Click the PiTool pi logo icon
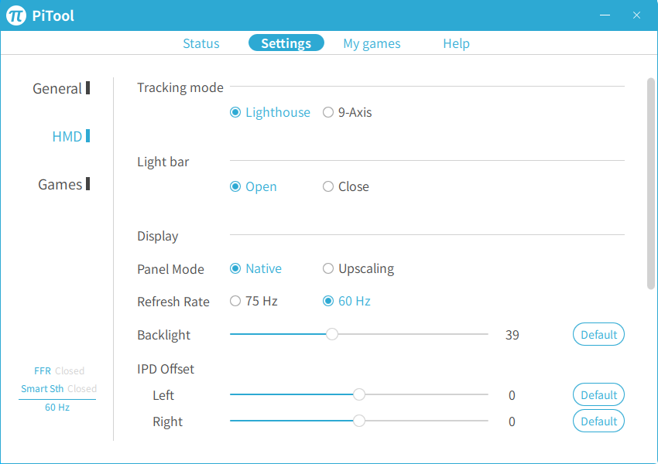This screenshot has width=658, height=464. 16,15
